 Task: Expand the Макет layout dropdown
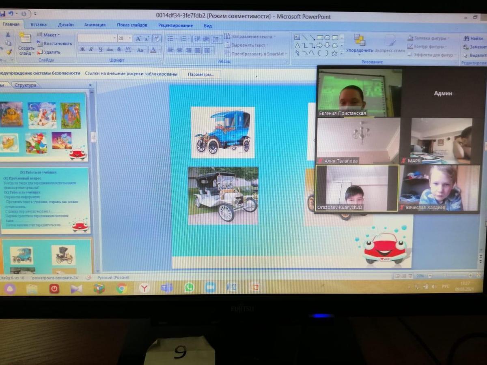tap(50, 35)
